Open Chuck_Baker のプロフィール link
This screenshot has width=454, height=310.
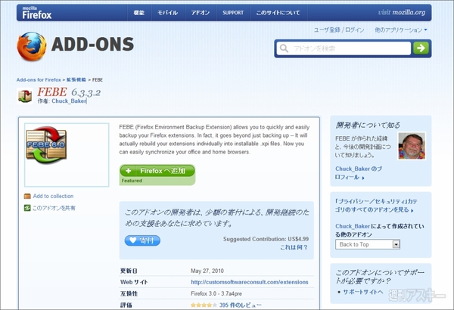pos(359,173)
